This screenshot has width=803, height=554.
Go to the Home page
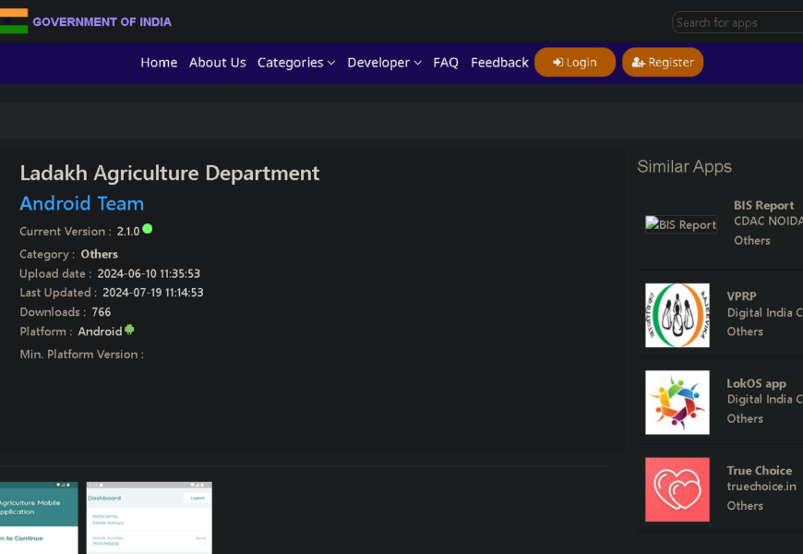[x=159, y=63]
